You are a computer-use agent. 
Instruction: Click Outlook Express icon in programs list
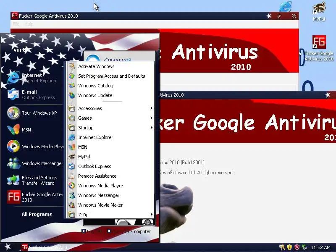click(x=72, y=166)
